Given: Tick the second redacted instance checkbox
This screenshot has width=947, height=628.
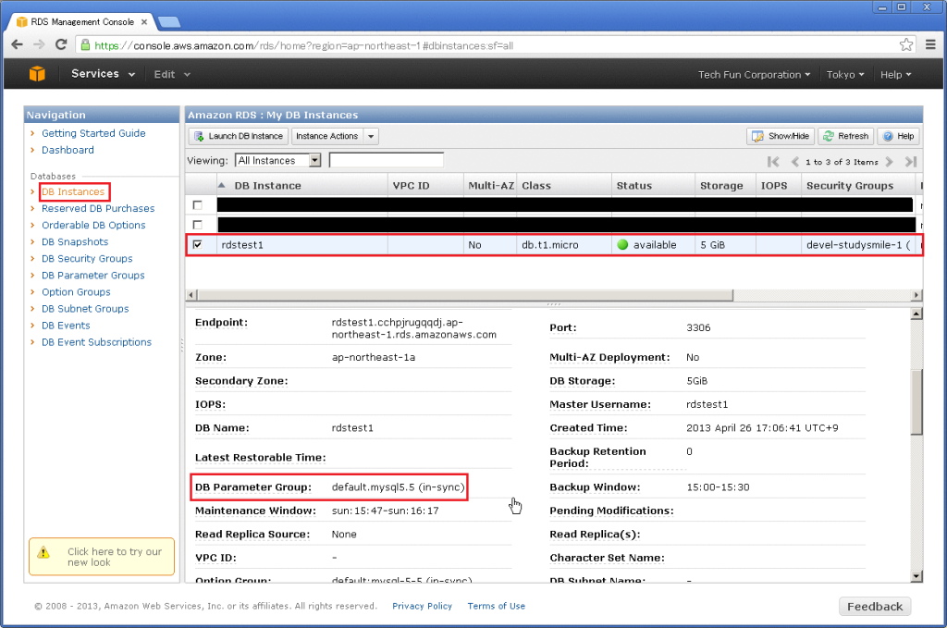Looking at the screenshot, I should 198,225.
